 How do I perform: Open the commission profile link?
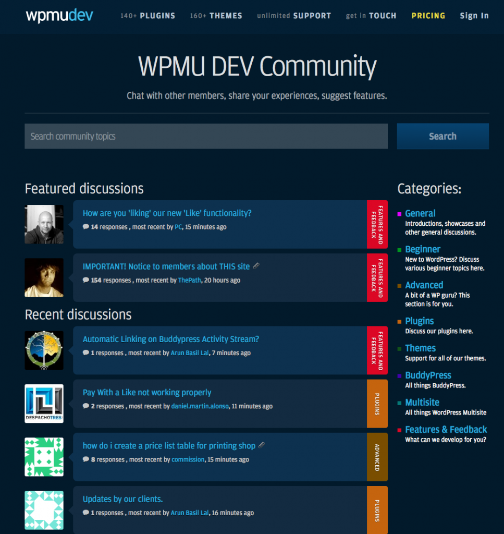[188, 459]
